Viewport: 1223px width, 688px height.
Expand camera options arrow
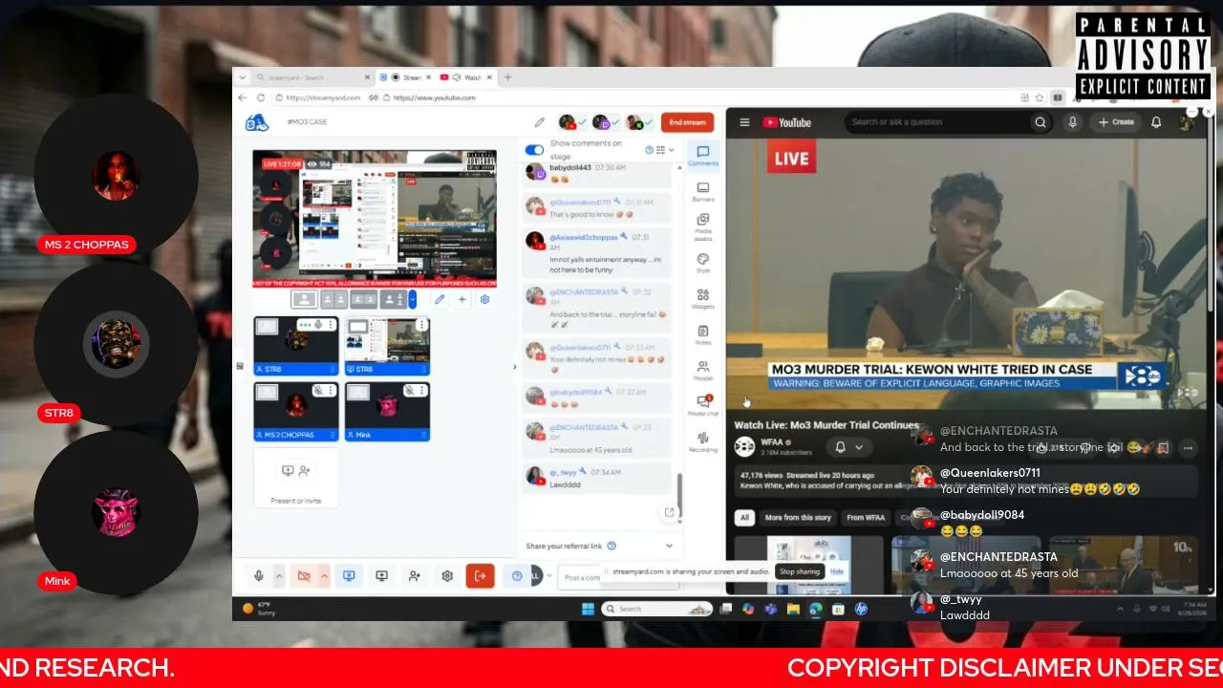(x=325, y=575)
